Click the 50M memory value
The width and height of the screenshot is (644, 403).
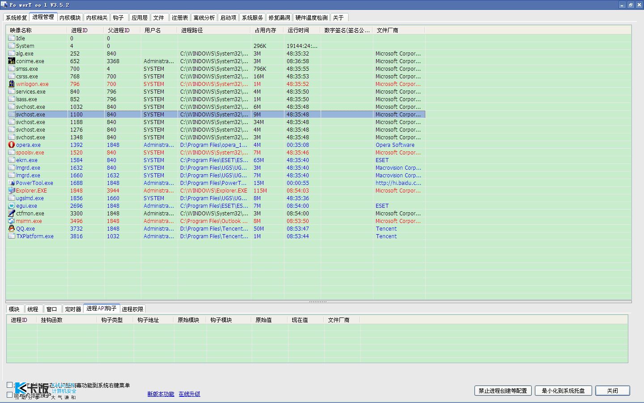click(258, 228)
